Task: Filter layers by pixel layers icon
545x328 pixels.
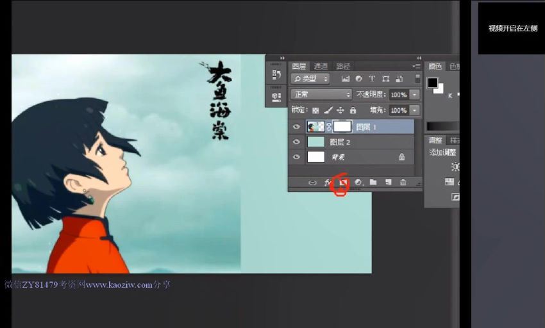Action: pyautogui.click(x=345, y=79)
